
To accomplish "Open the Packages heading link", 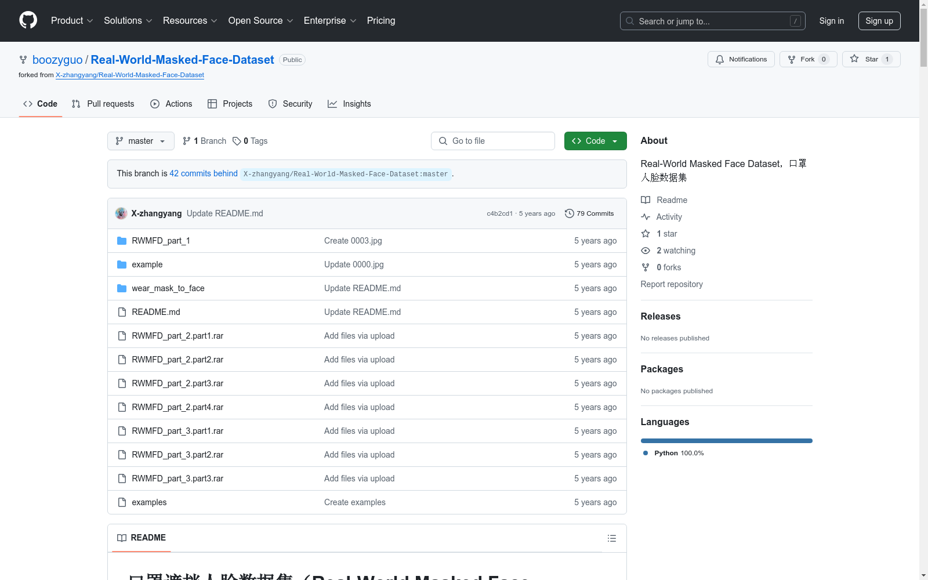I will pyautogui.click(x=662, y=369).
